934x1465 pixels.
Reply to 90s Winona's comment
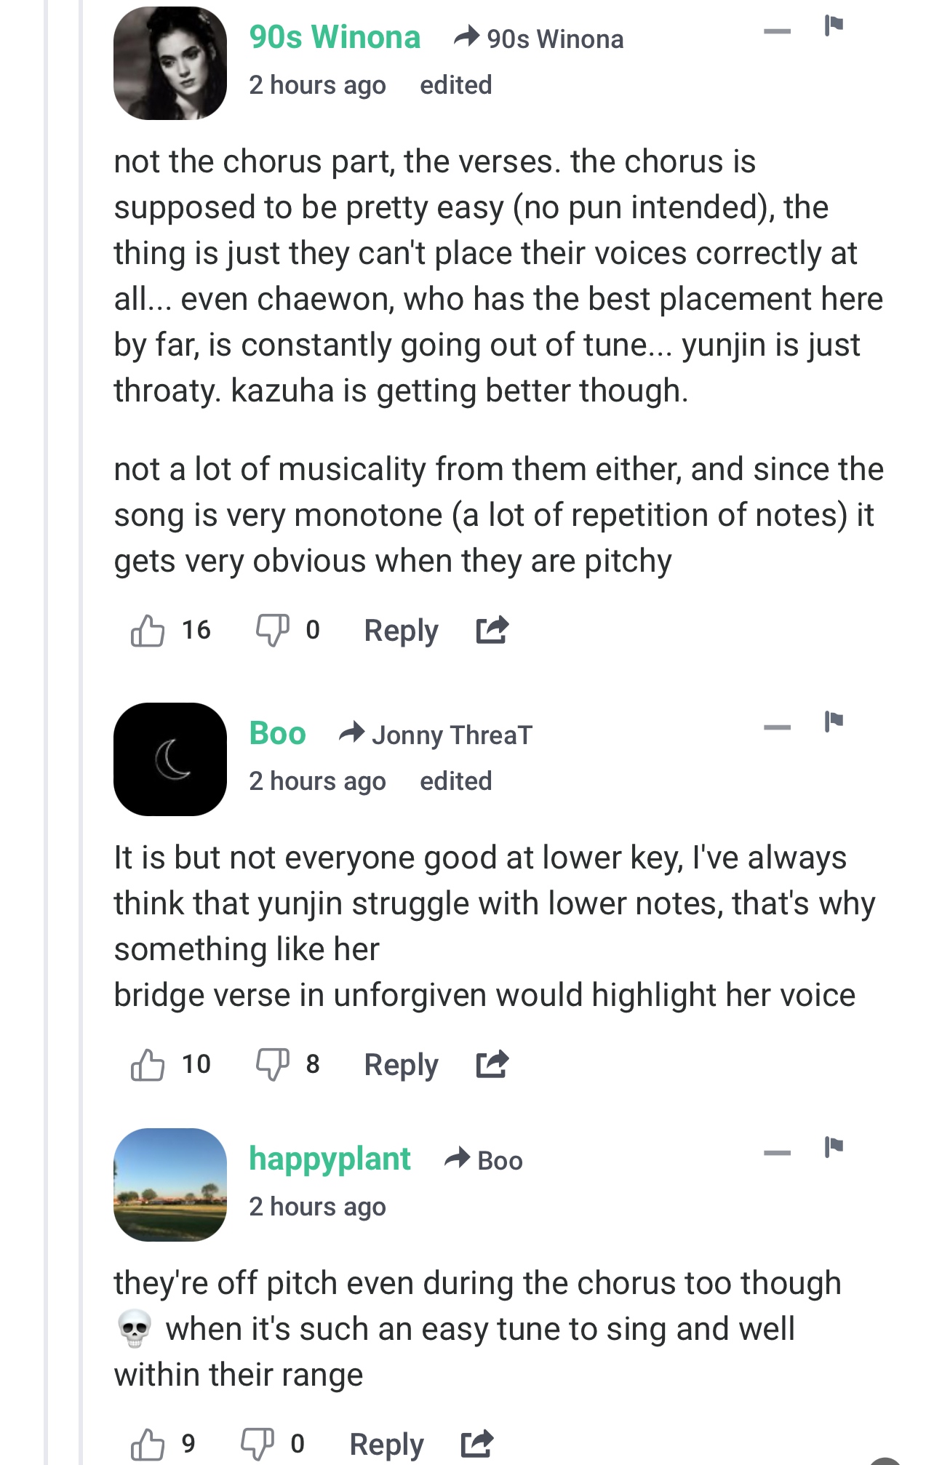click(x=401, y=631)
